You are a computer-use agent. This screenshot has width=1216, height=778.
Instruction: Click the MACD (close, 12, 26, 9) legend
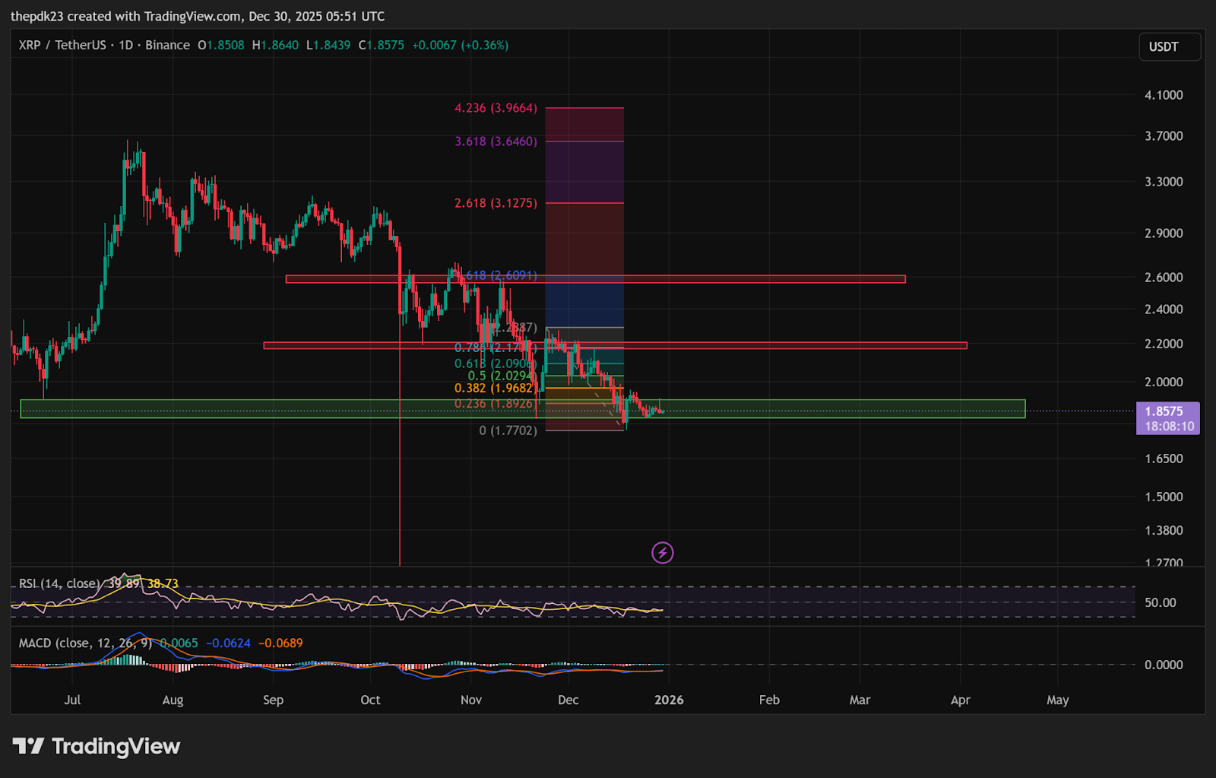click(x=84, y=643)
